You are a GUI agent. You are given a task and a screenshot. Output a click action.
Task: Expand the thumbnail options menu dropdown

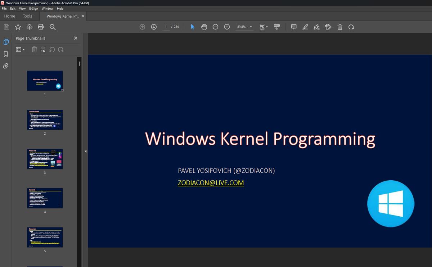click(x=20, y=50)
